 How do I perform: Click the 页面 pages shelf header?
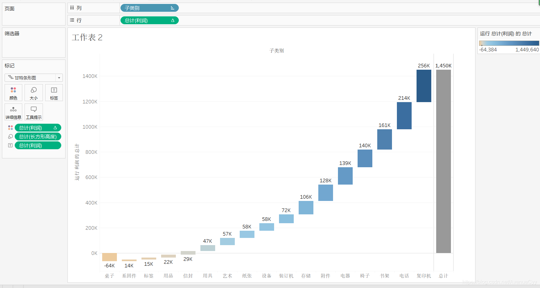coord(9,9)
